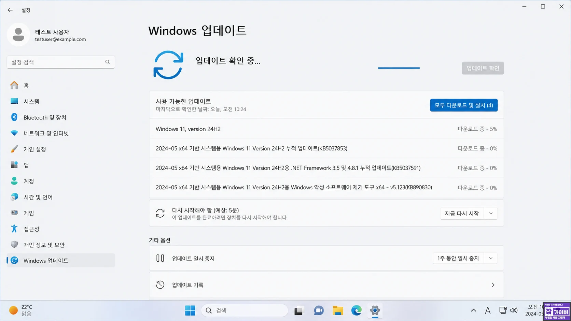Open the network status tray icon
The width and height of the screenshot is (571, 321).
(x=503, y=310)
